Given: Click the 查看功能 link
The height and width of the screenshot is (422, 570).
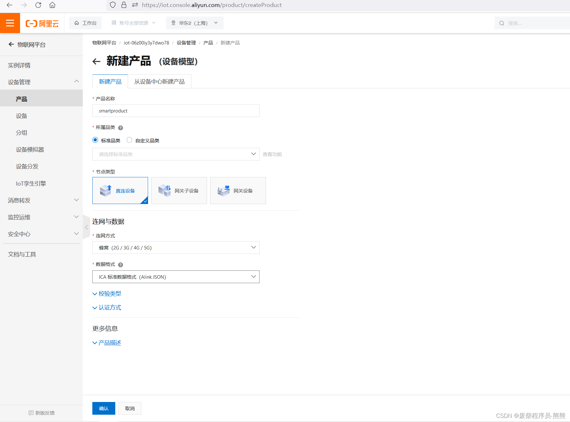Looking at the screenshot, I should pos(272,154).
